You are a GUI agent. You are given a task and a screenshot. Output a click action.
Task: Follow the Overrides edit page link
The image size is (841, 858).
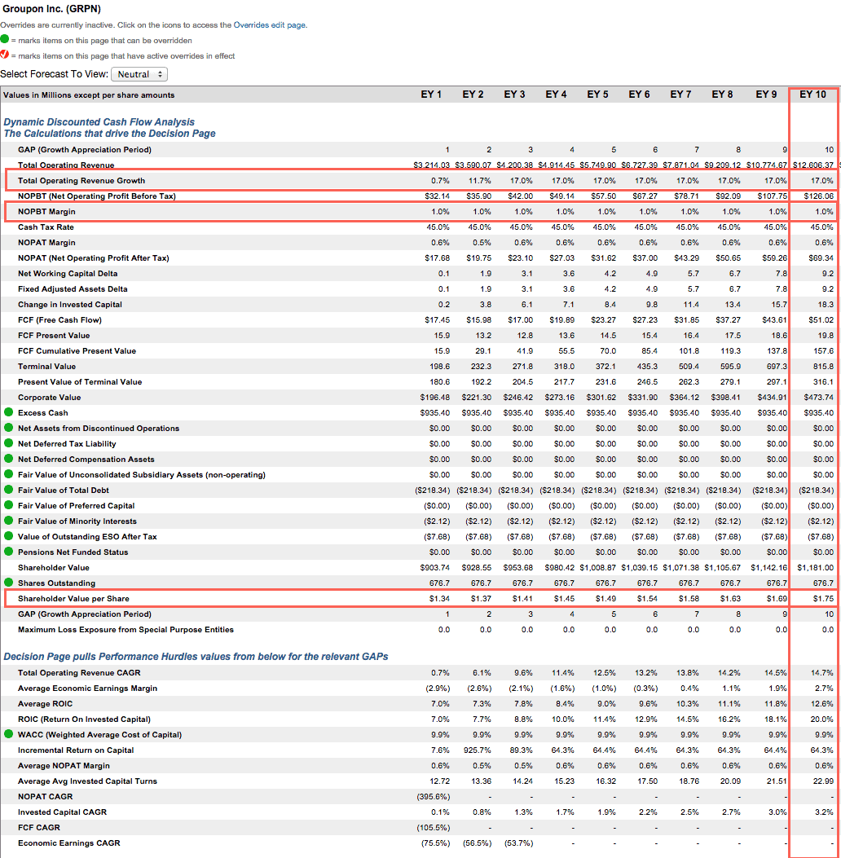[269, 25]
